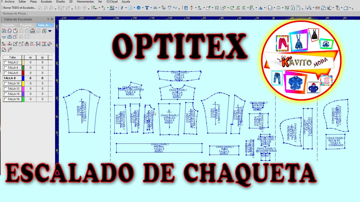Viewport: 360px width, 202px height.
Task: Select the dart tool icon
Action: click(121, 8)
